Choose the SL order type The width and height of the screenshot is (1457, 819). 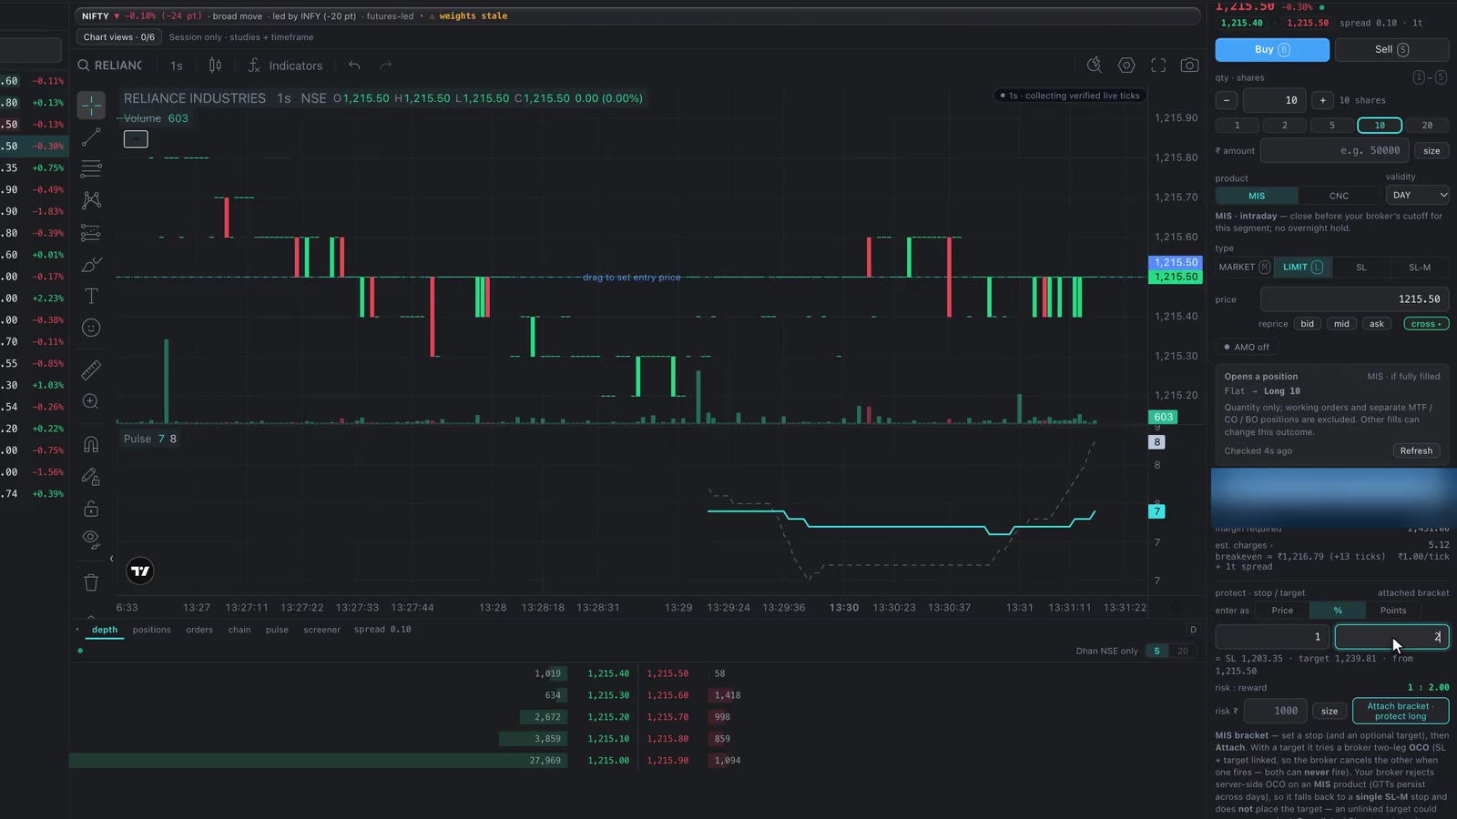coord(1361,268)
